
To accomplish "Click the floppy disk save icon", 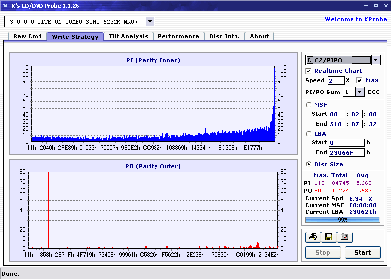I will click(x=328, y=237).
